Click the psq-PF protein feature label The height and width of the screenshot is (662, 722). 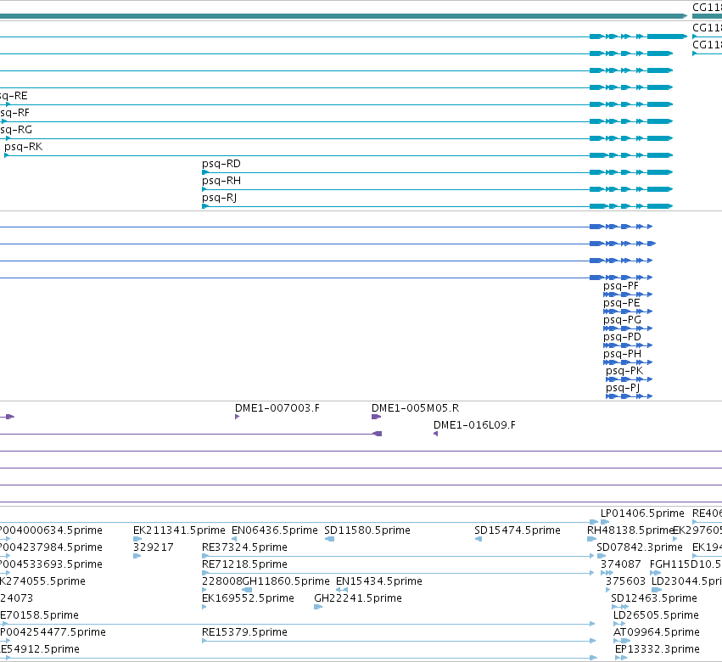tap(621, 286)
